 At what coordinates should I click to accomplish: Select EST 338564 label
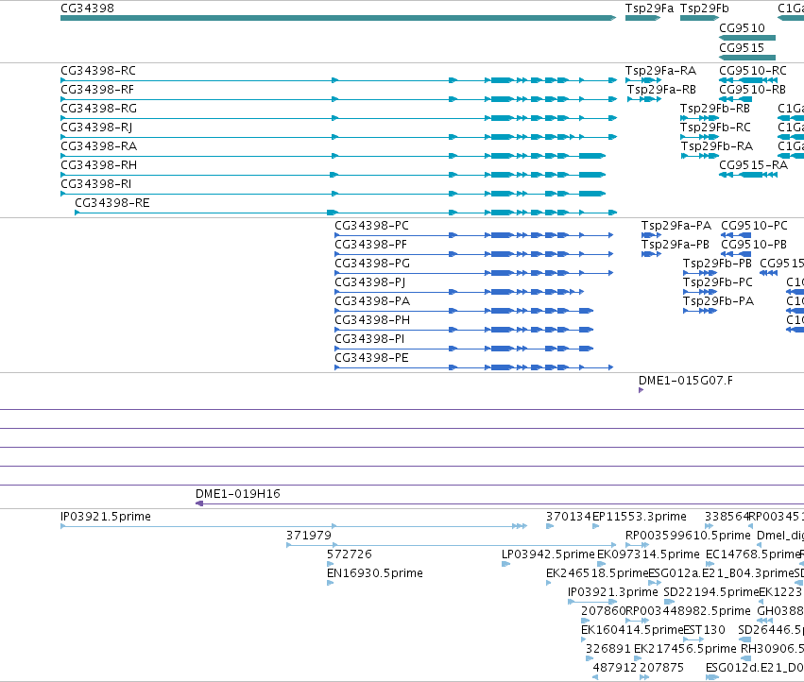727,517
